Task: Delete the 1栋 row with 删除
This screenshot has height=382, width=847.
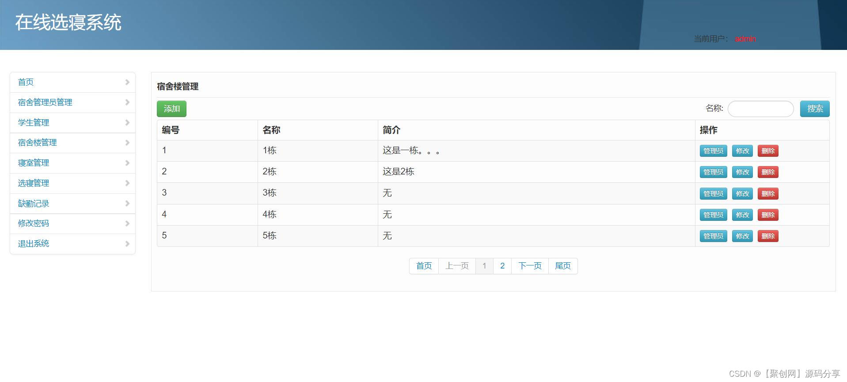Action: click(768, 151)
